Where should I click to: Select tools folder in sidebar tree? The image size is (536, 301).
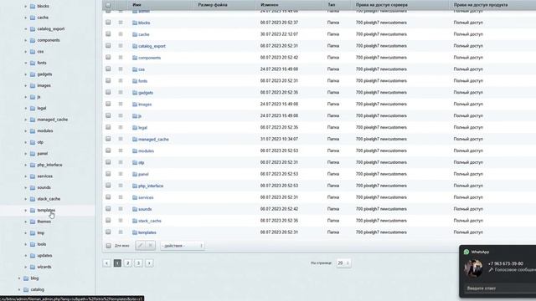42,244
